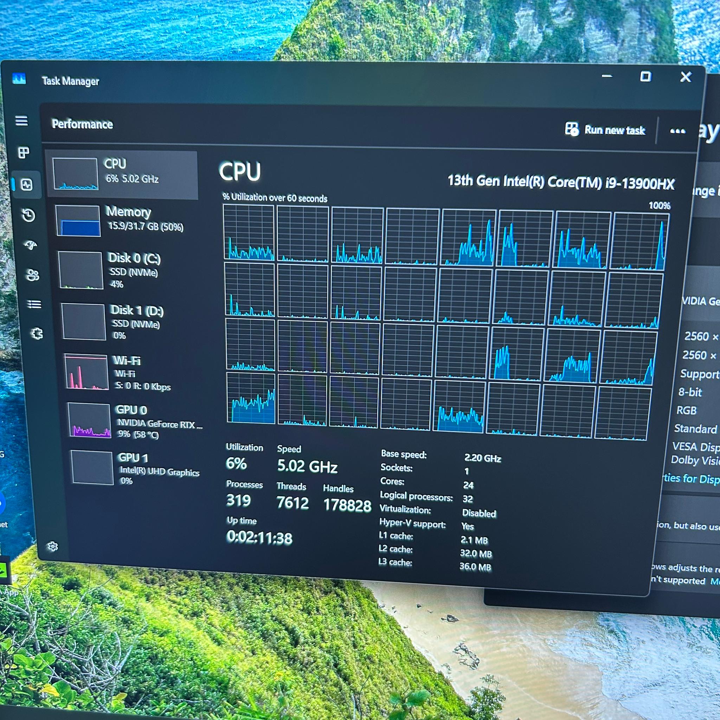
Task: Click the bottom-left logical processor graph
Action: tap(251, 398)
